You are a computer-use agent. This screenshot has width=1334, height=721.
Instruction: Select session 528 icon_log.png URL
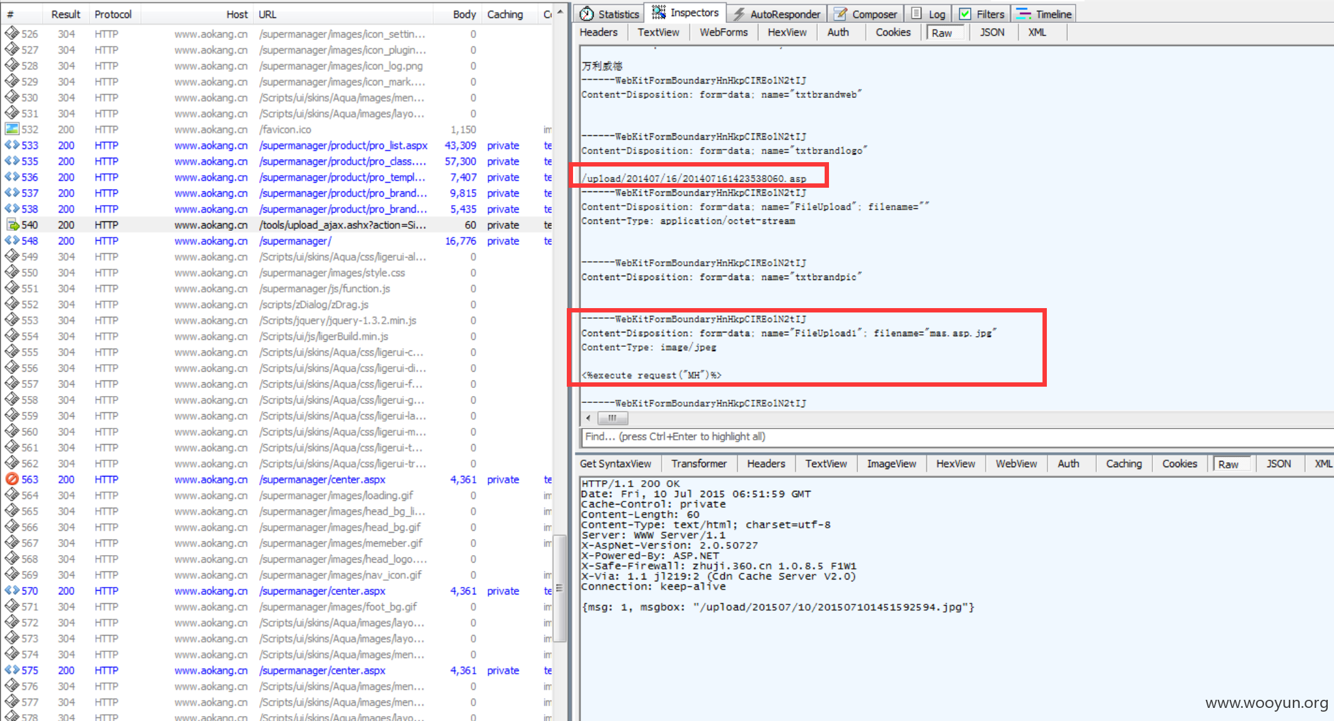[x=341, y=66]
